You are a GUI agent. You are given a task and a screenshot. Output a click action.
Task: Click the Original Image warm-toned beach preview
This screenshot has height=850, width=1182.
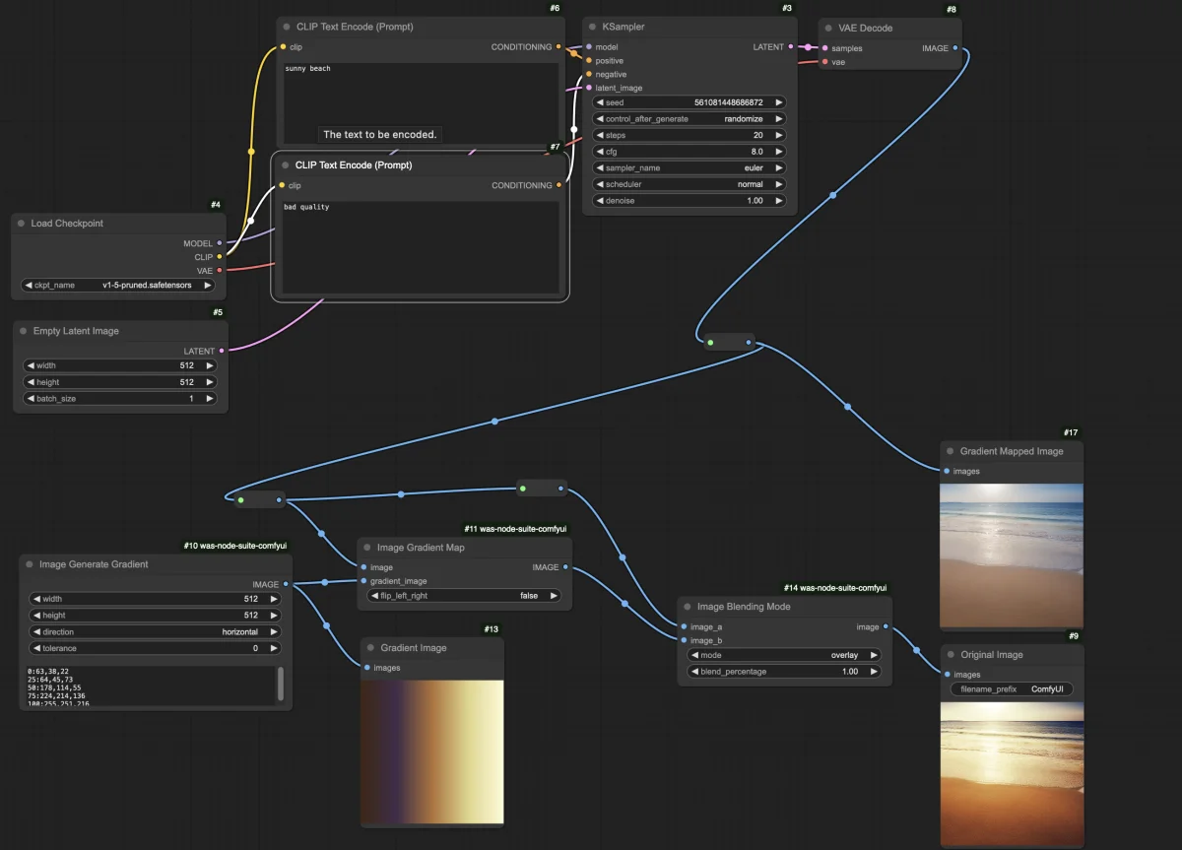click(x=1012, y=773)
